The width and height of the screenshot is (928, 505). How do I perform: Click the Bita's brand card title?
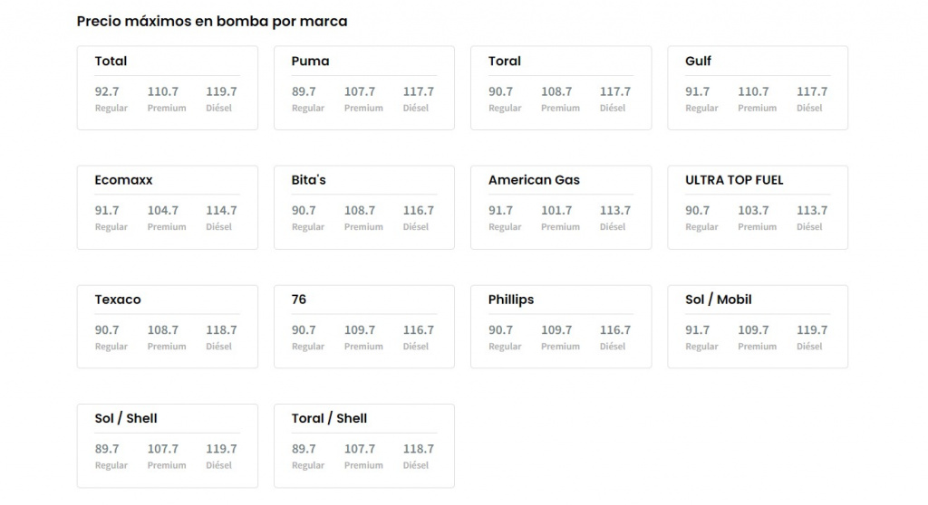pos(308,180)
